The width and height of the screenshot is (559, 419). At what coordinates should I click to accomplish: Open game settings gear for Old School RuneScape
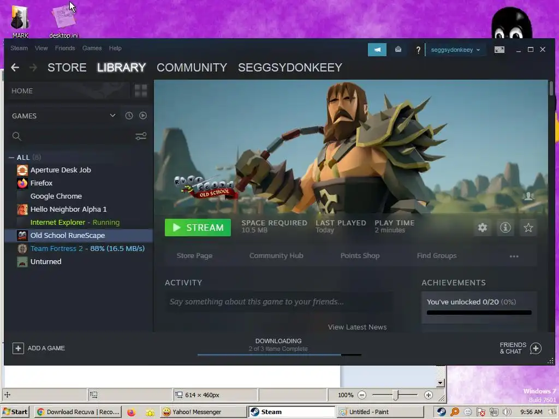click(483, 228)
